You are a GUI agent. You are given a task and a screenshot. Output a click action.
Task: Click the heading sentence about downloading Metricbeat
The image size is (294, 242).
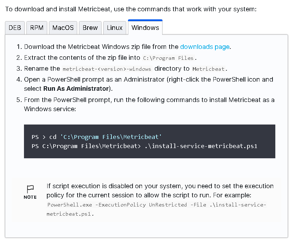tap(130, 9)
